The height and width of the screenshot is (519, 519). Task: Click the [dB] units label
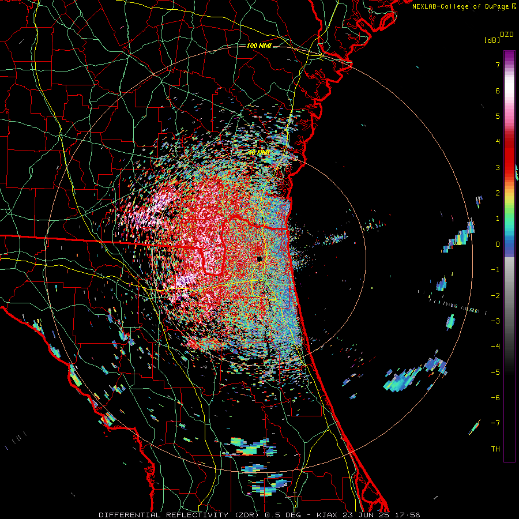tap(492, 40)
